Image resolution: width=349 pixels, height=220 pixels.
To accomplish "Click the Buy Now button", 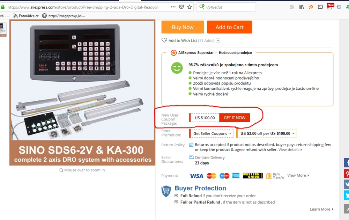I will 183,27.
